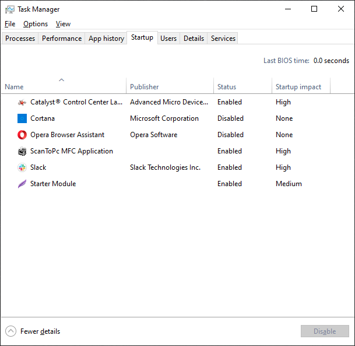This screenshot has width=355, height=346.
Task: Open the File menu
Action: 10,24
